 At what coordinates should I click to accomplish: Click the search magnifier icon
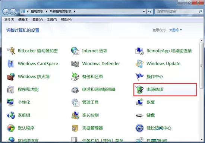click(x=200, y=12)
